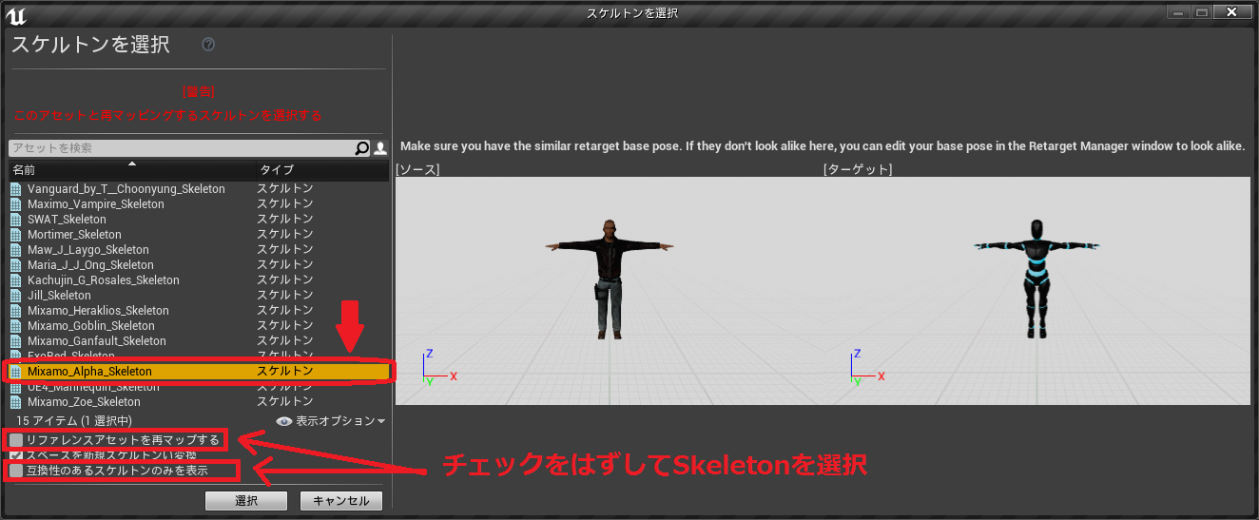The width and height of the screenshot is (1259, 520).
Task: Click Maria_J_J_Ong_Skeleton asset icon
Action: tap(15, 265)
